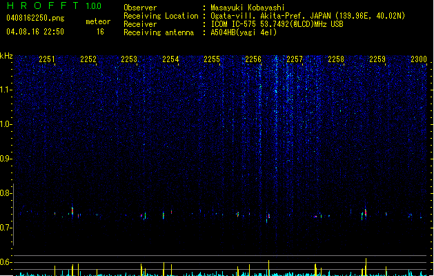The image size is (434, 276).
Task: Click the 2251 time marker
Action: (47, 59)
